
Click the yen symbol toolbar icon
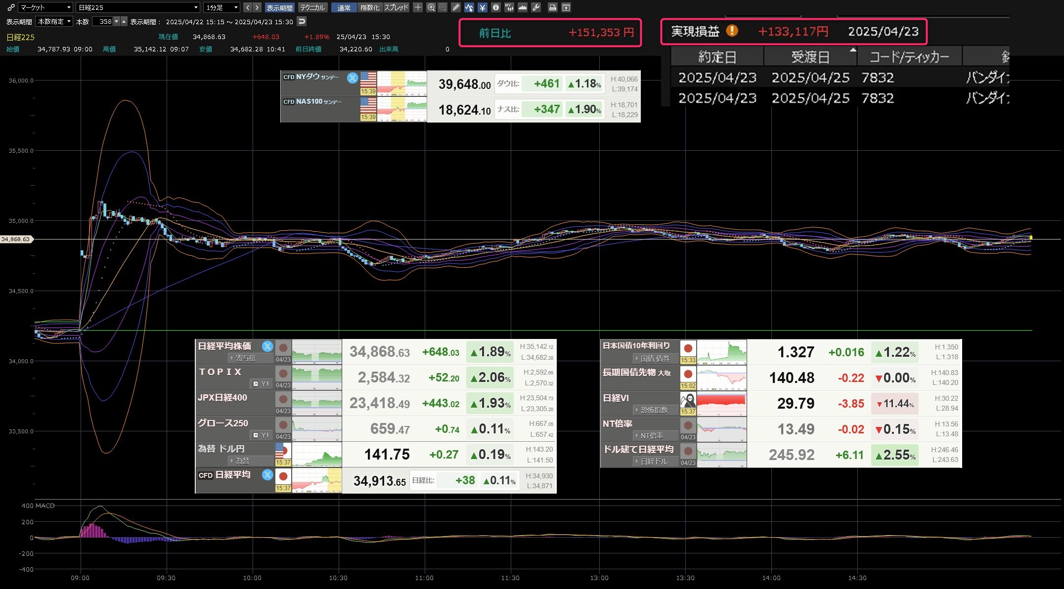coord(482,7)
